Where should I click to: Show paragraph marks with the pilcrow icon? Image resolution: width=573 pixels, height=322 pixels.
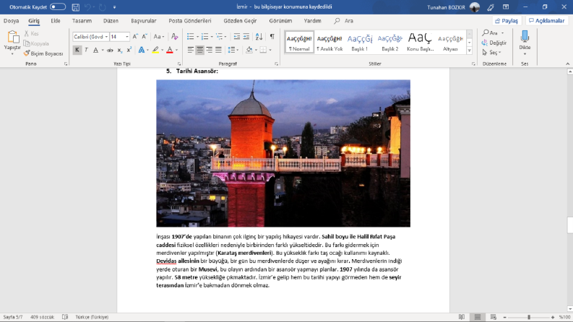click(272, 37)
